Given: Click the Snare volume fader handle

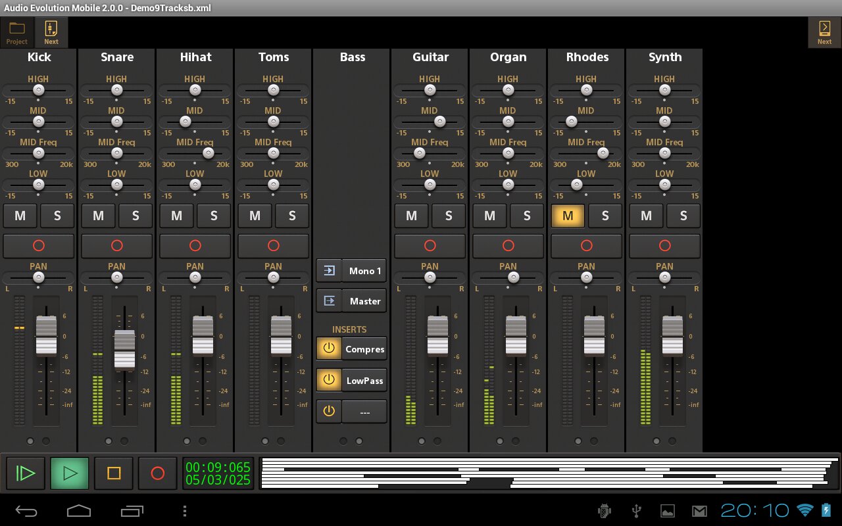Looking at the screenshot, I should click(124, 350).
